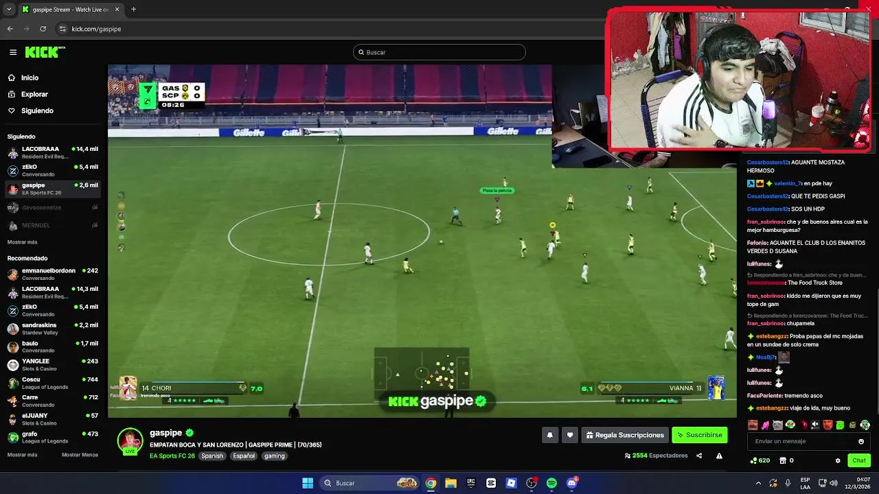Image resolution: width=879 pixels, height=494 pixels.
Task: Open zEKO channel under Siguiendo
Action: [x=53, y=170]
